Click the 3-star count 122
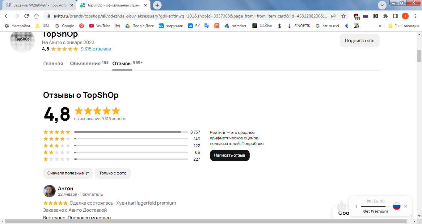This screenshot has height=224, width=422. tap(197, 146)
